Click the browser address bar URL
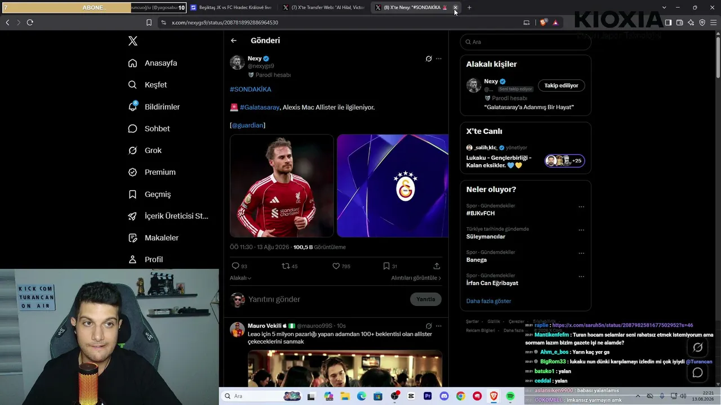Screen dimensions: 721x405 225,22
